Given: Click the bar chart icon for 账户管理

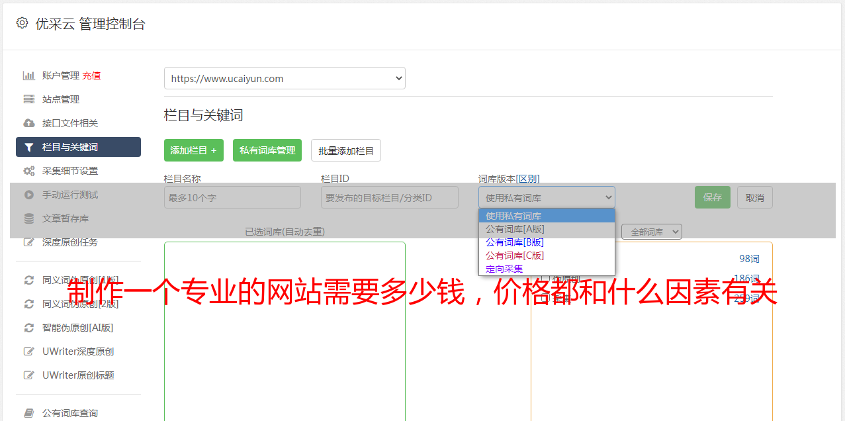Looking at the screenshot, I should 28,75.
